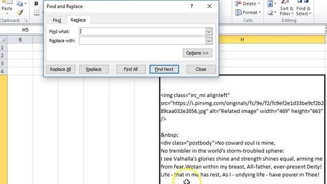Click Find Next button
The width and height of the screenshot is (327, 184).
pos(164,70)
